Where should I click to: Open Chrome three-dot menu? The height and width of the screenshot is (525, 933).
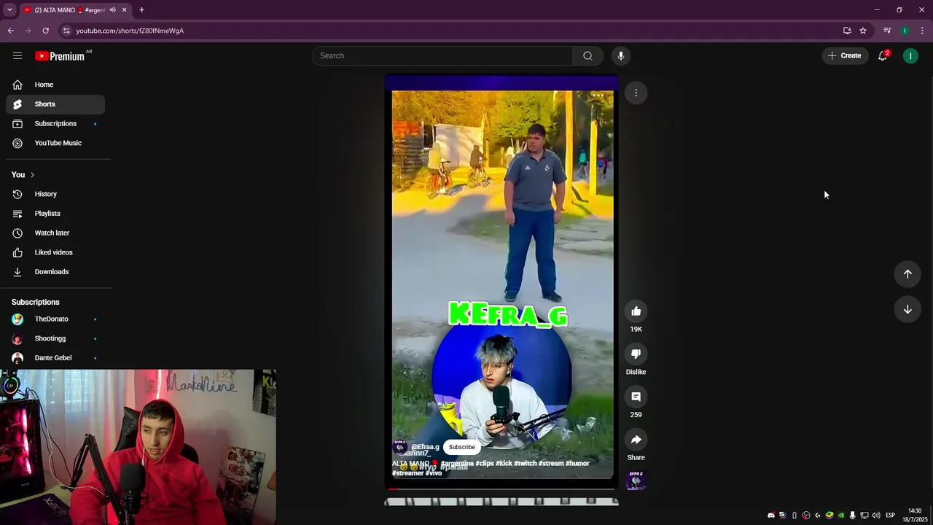coord(922,31)
